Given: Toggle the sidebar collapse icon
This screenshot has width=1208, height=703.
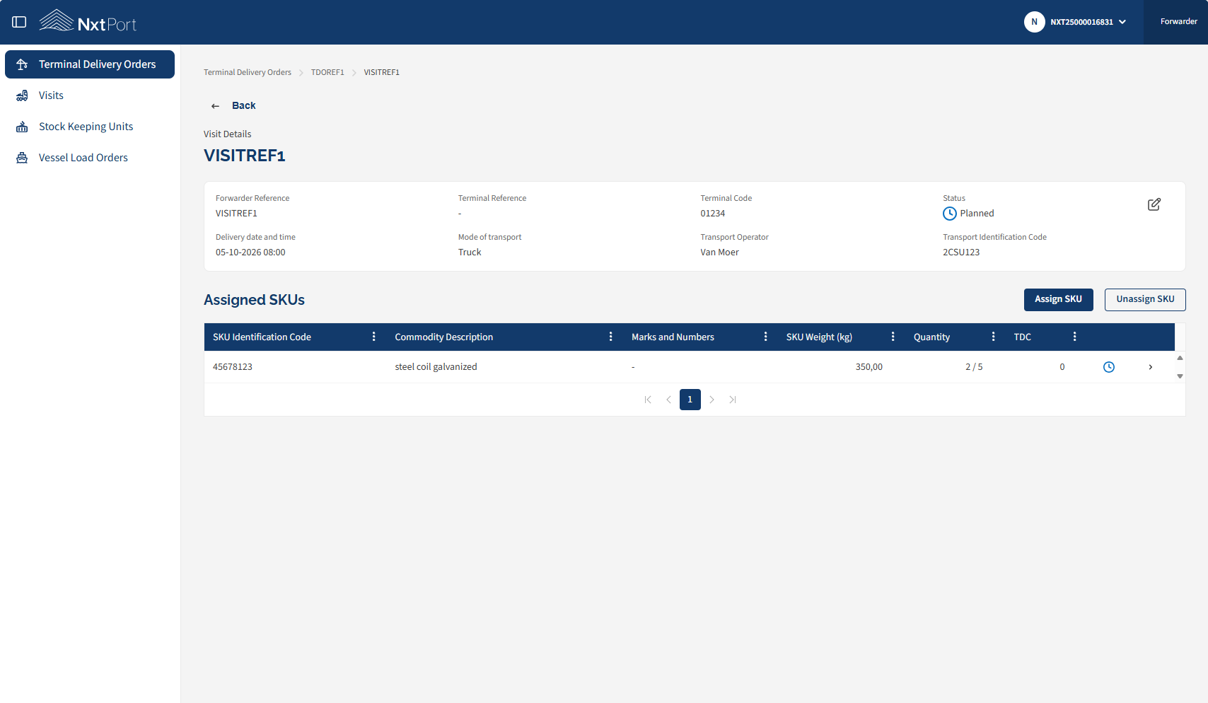Looking at the screenshot, I should click(x=19, y=22).
